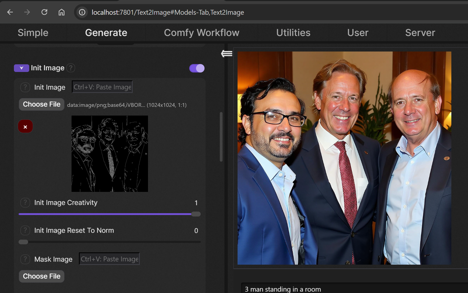Viewport: 468px width, 293px height.
Task: Go to browser home page icon
Action: coord(62,12)
